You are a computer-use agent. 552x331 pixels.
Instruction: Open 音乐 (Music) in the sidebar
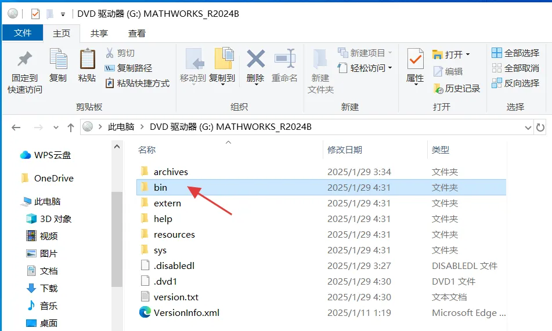(42, 305)
